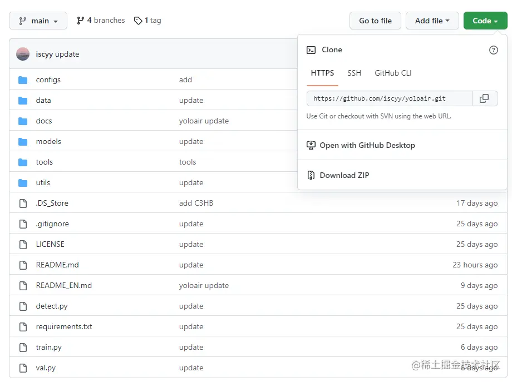The image size is (512, 382).
Task: View the 1 tag link
Action: tap(147, 21)
